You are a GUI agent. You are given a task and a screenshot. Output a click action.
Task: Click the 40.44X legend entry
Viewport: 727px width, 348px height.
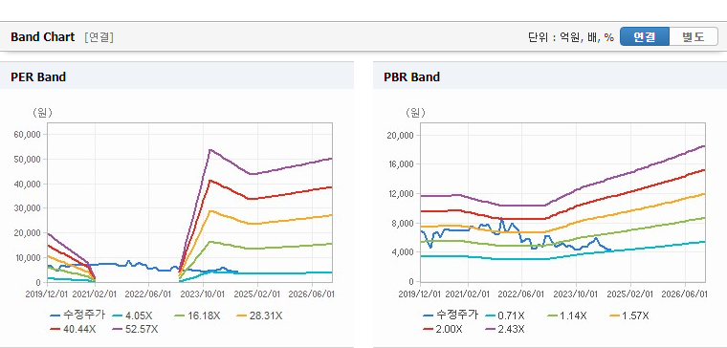(x=74, y=329)
